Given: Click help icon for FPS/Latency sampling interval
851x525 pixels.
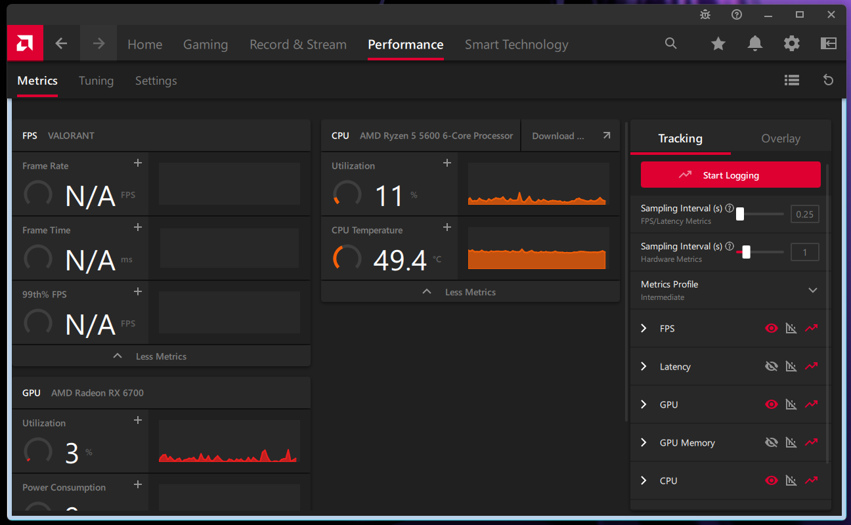Looking at the screenshot, I should [730, 208].
